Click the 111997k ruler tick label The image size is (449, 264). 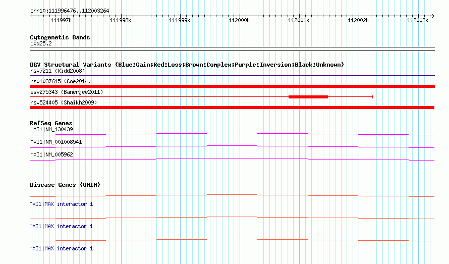[x=61, y=20]
